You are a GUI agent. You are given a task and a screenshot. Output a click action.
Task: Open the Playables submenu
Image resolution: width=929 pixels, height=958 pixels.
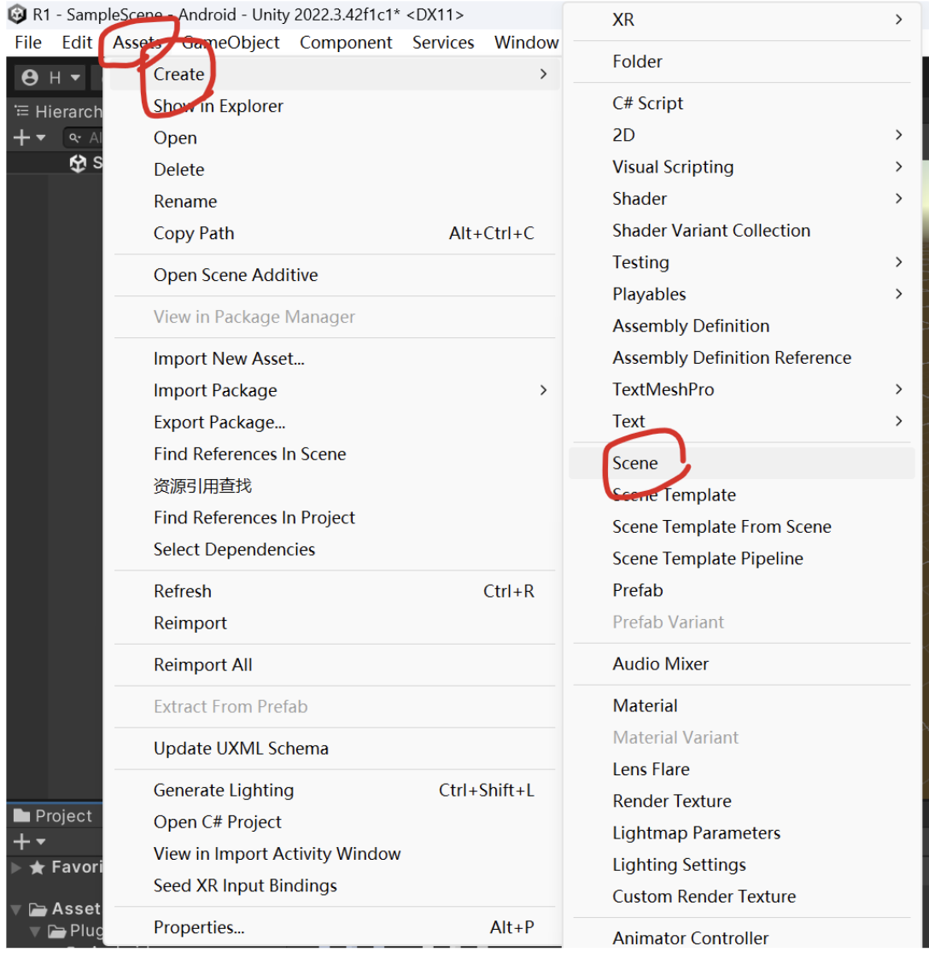click(x=742, y=294)
